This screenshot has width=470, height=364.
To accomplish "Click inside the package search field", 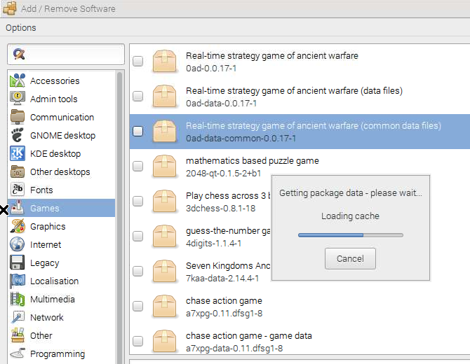I will (66, 54).
